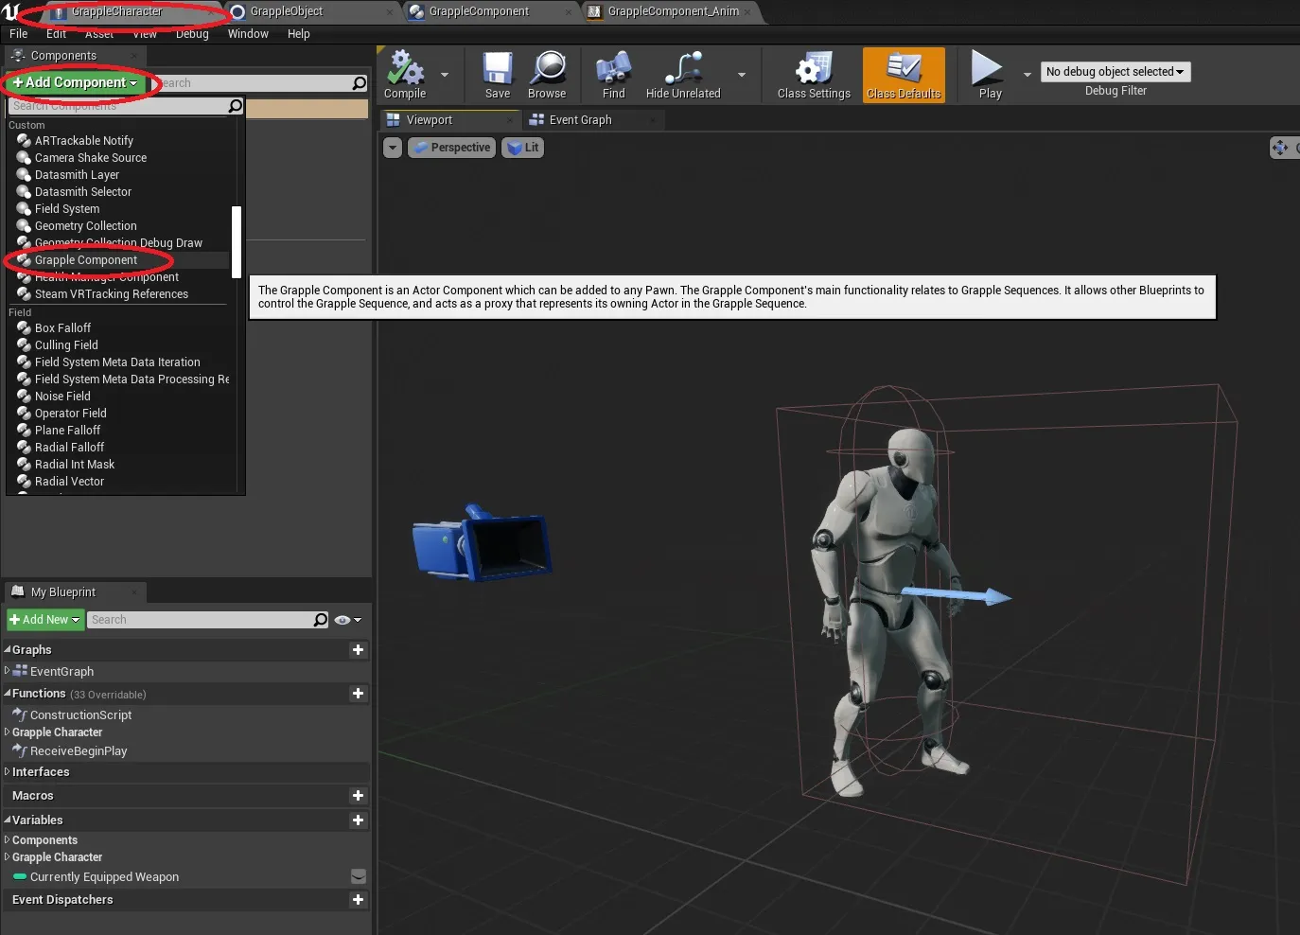Open the Debug menu
The height and width of the screenshot is (935, 1300).
click(192, 34)
